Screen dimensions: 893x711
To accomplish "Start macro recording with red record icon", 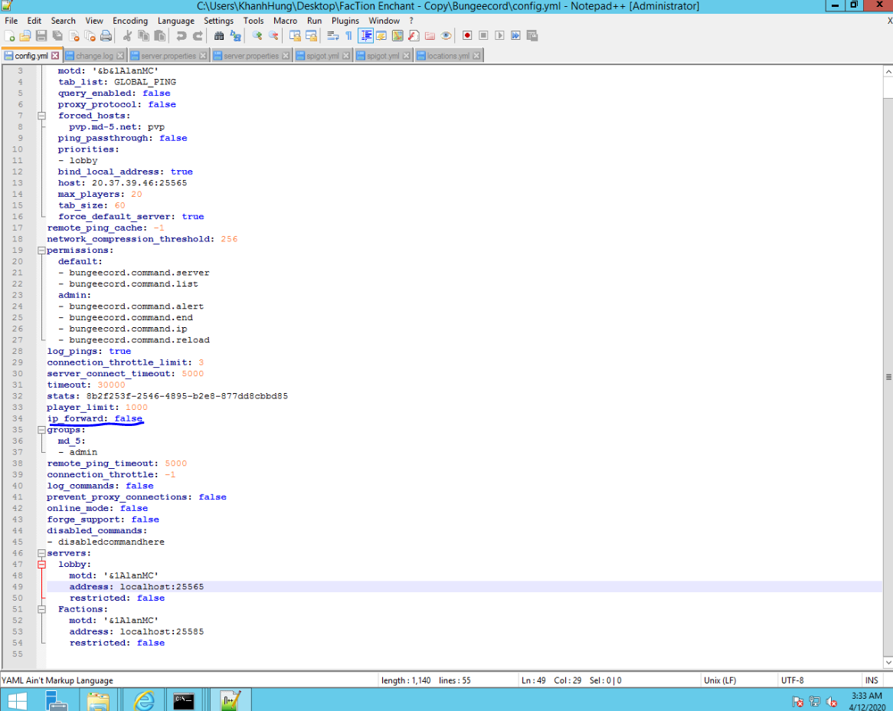I will pos(467,36).
